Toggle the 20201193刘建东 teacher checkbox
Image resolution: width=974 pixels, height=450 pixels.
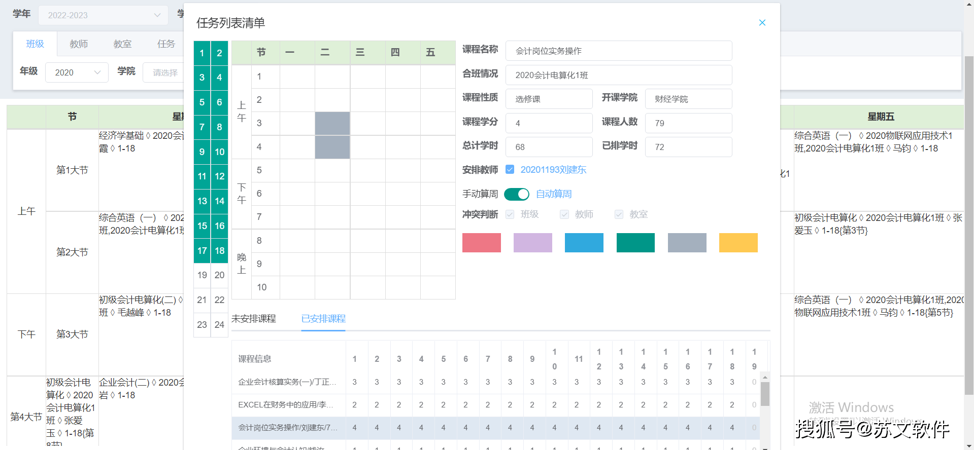pyautogui.click(x=510, y=169)
